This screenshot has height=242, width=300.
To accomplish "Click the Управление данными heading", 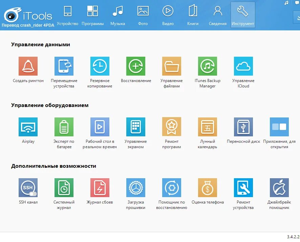I will click(x=41, y=45).
